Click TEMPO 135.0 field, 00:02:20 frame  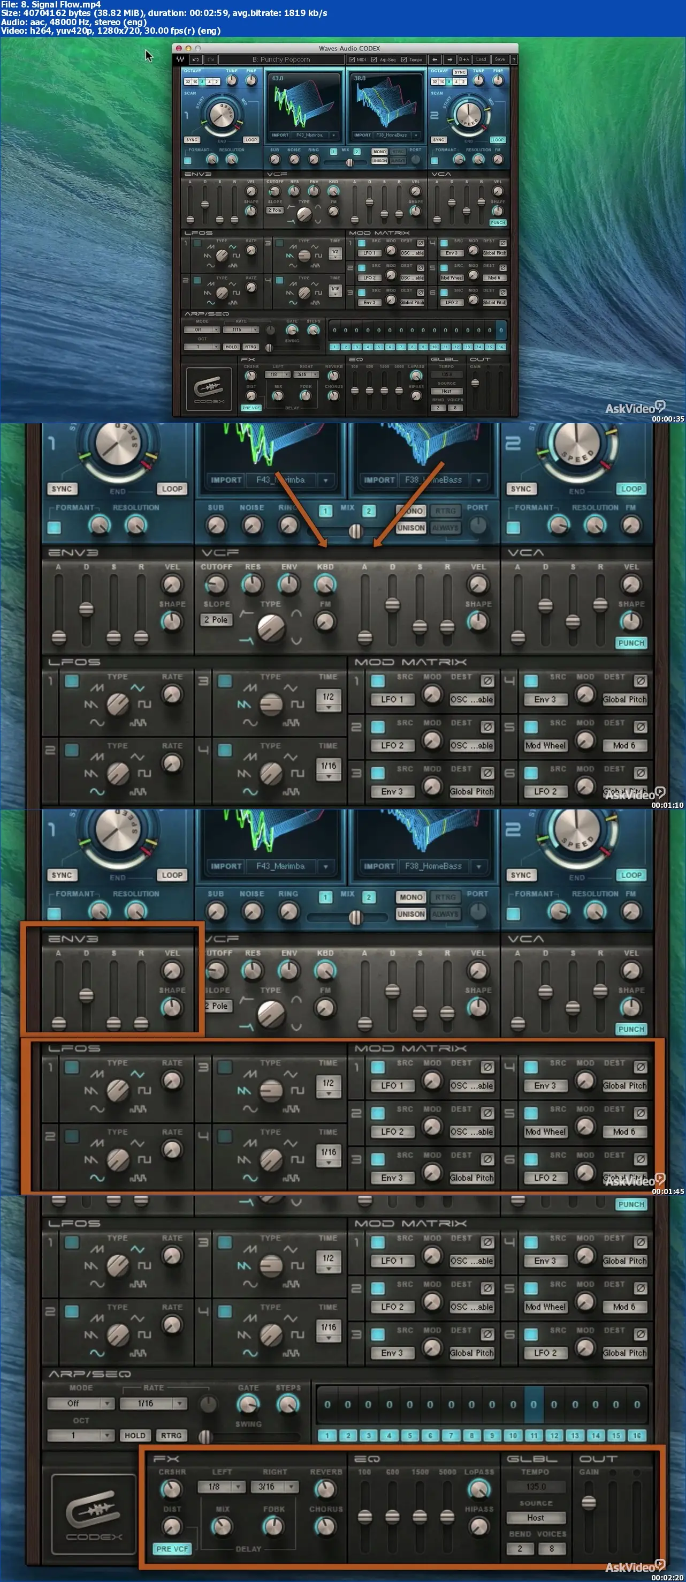[x=536, y=1487]
